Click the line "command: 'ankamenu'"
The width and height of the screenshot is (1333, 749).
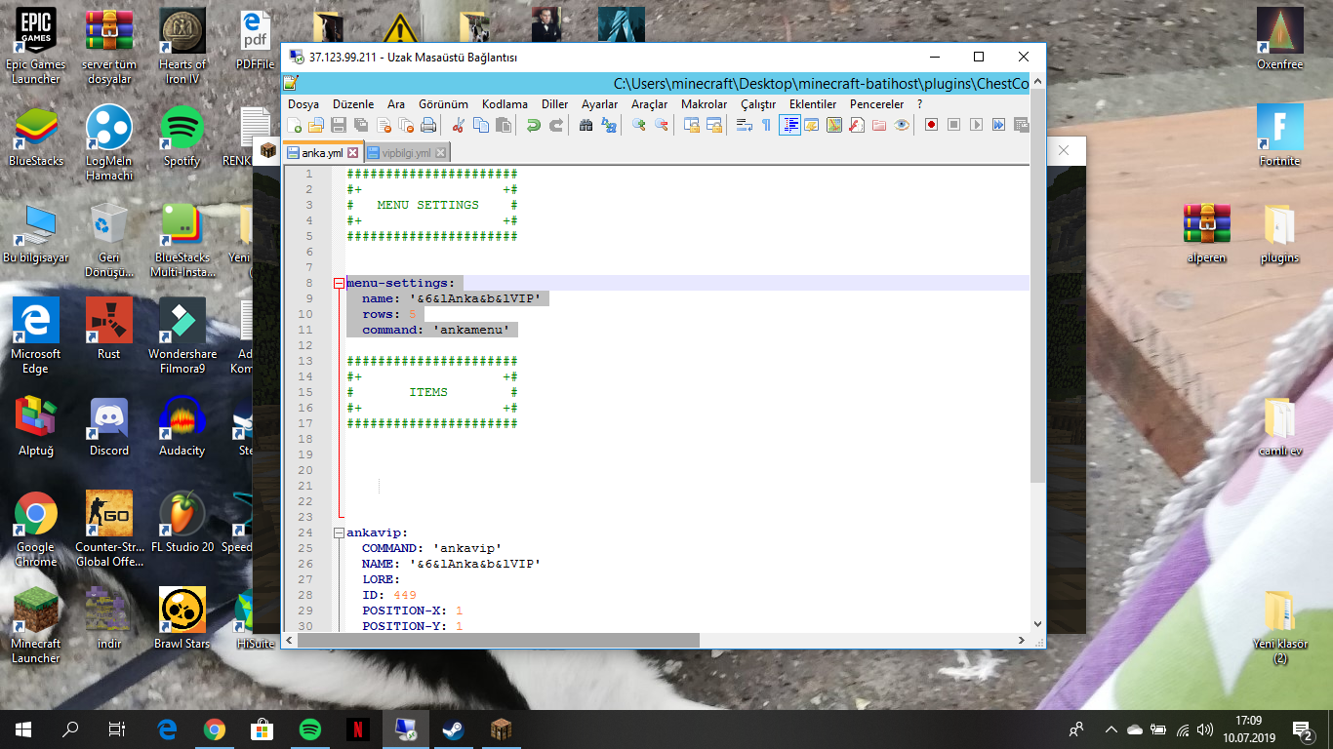(x=436, y=330)
